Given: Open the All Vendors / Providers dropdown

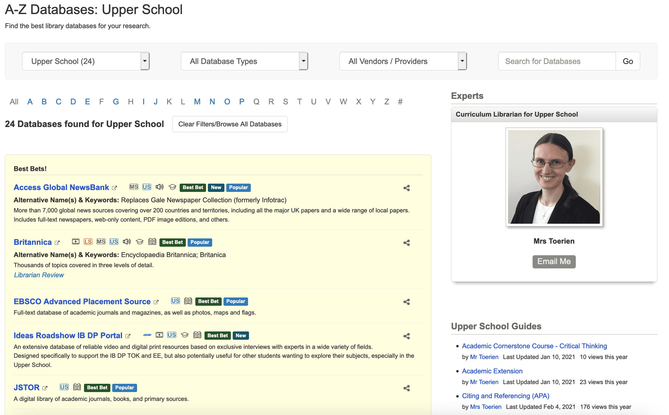Looking at the screenshot, I should (x=403, y=61).
